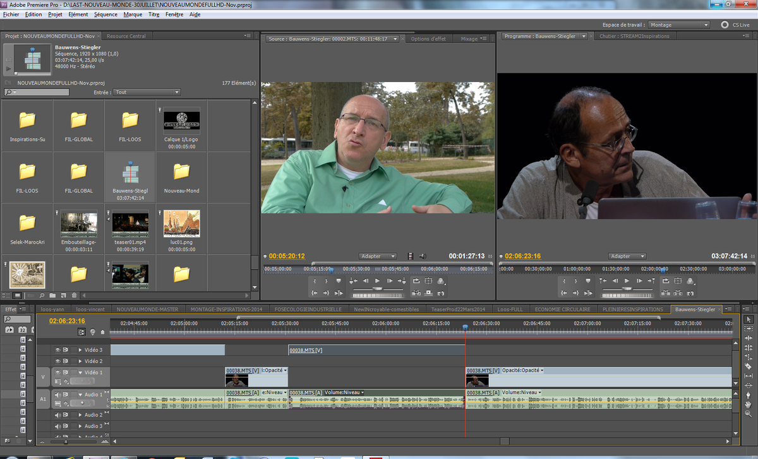Select the Selection arrow tool
This screenshot has width=758, height=459.
coord(749,319)
